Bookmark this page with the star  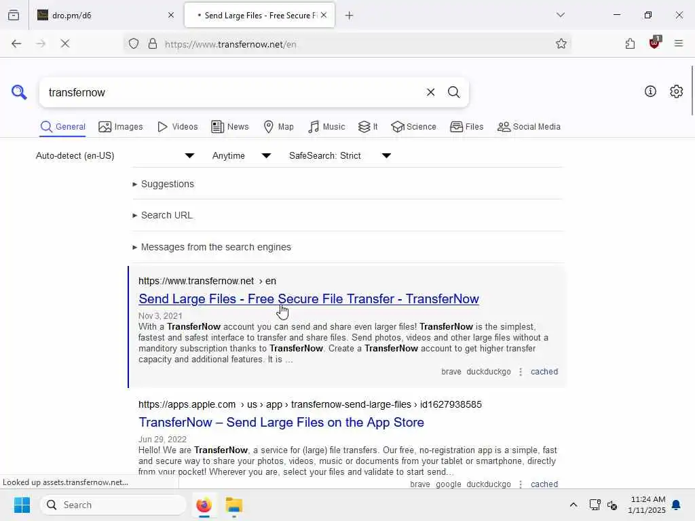561,43
